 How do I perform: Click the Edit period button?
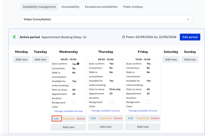point(190,37)
